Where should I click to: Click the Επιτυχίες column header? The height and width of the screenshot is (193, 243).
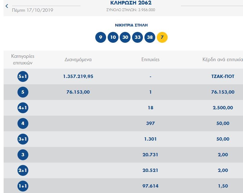pos(150,60)
